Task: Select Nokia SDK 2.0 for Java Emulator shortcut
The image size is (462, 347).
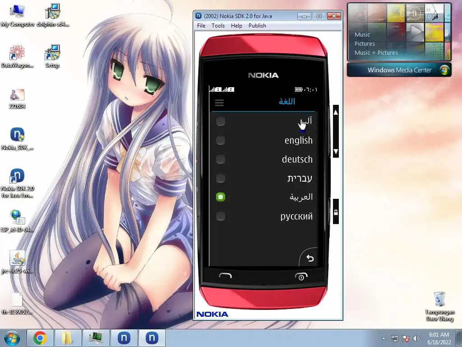Action: point(18,183)
